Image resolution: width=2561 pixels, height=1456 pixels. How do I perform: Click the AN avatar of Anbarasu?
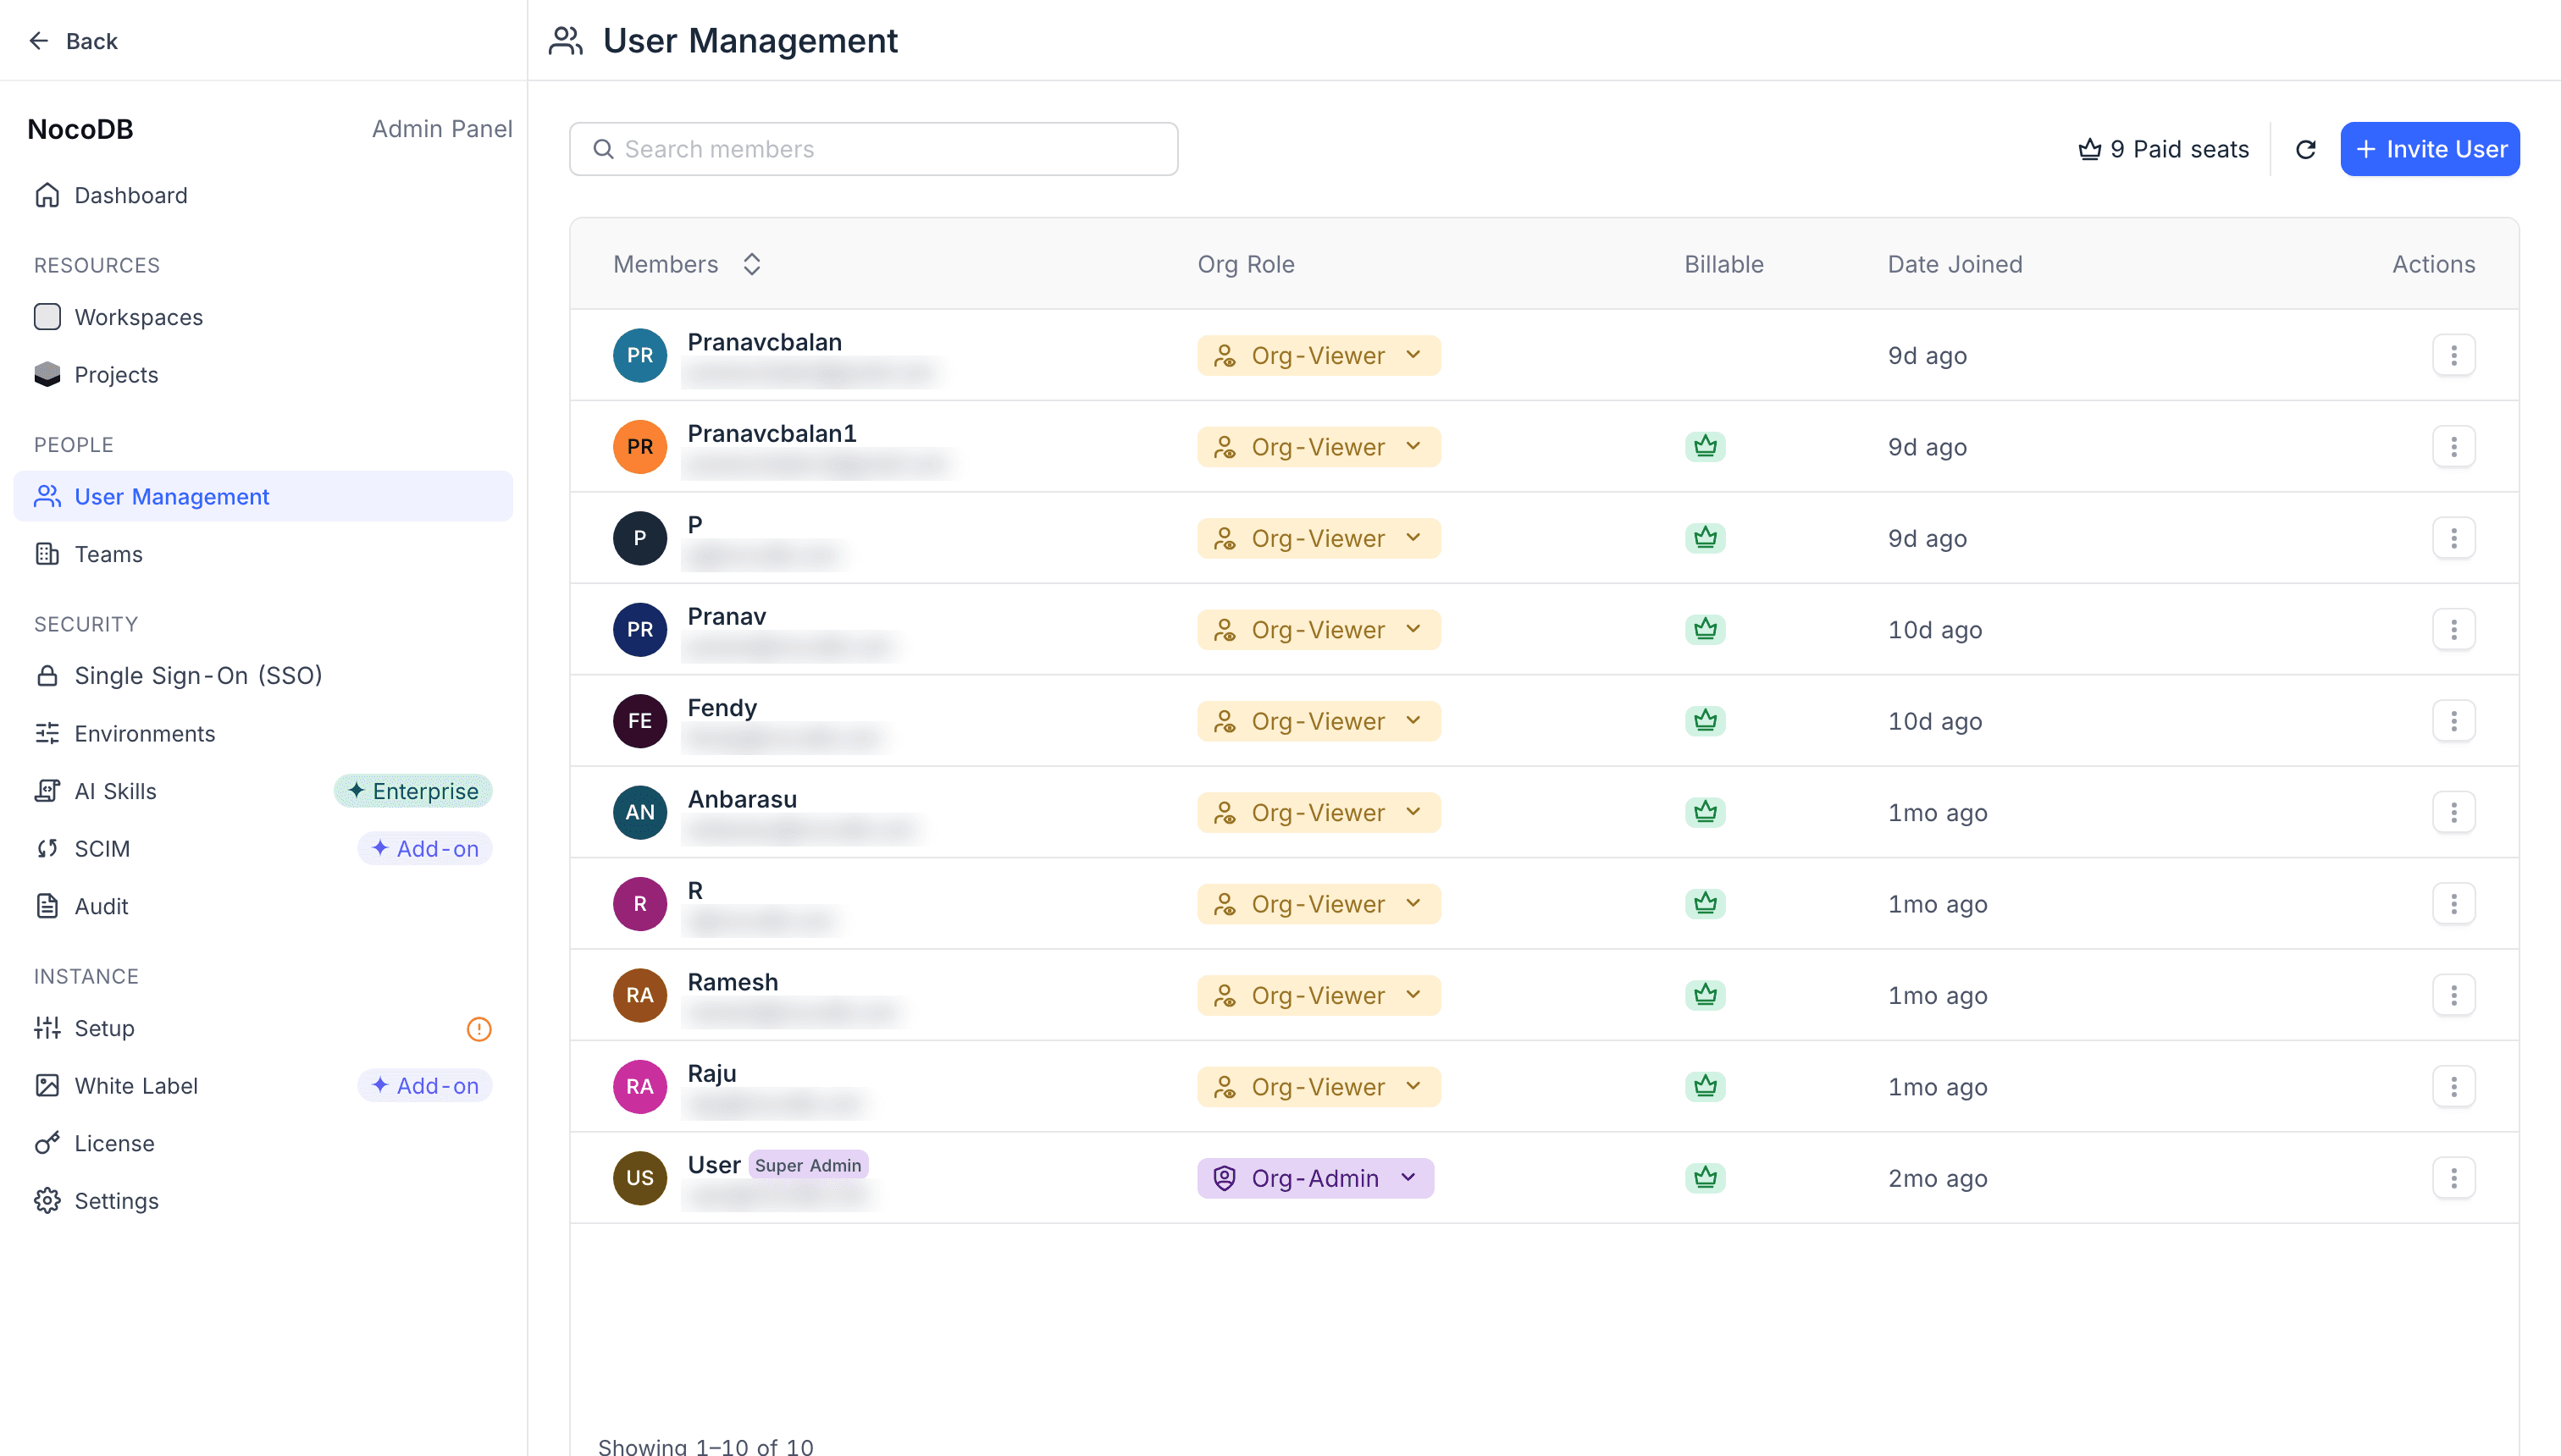[x=639, y=813]
